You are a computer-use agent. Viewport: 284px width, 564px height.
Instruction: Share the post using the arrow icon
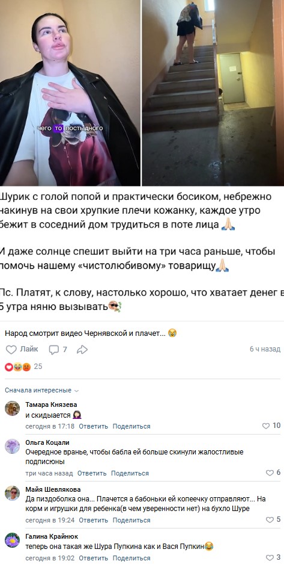click(82, 349)
